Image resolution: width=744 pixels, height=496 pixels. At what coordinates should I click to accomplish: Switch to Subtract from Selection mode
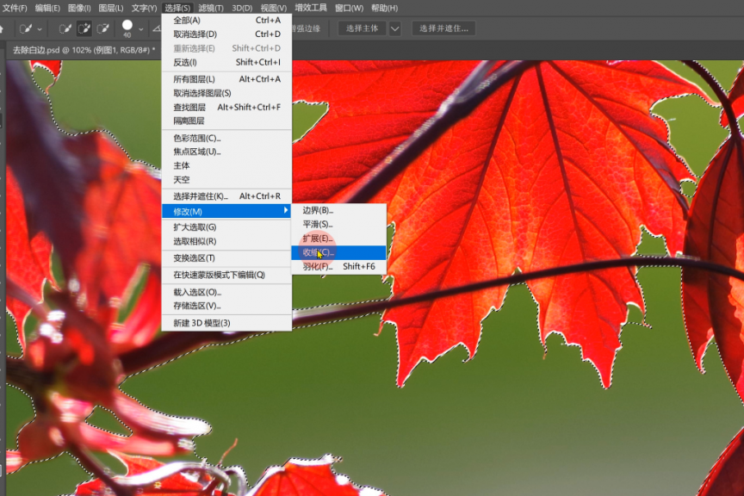coord(104,28)
